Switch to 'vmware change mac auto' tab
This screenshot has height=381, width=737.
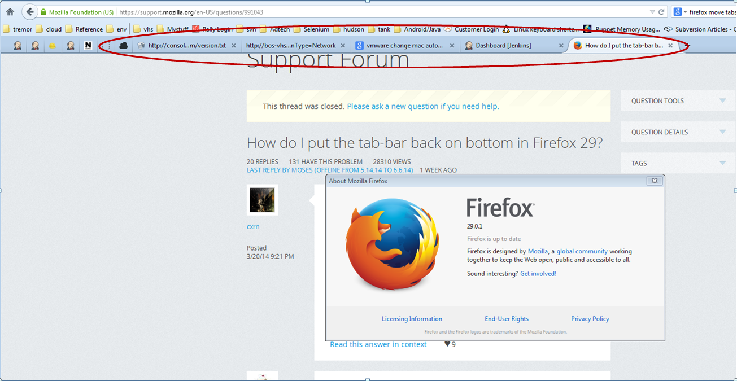(404, 46)
